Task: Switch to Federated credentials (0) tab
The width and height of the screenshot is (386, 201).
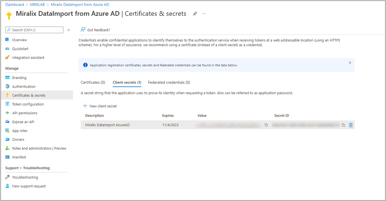Action: pos(169,82)
